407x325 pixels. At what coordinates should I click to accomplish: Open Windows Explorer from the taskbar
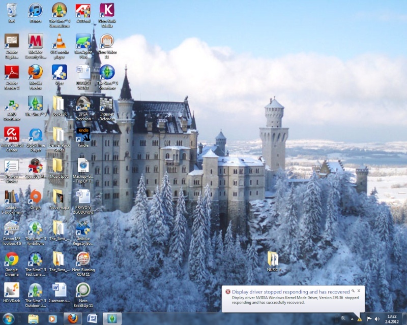tap(33, 319)
